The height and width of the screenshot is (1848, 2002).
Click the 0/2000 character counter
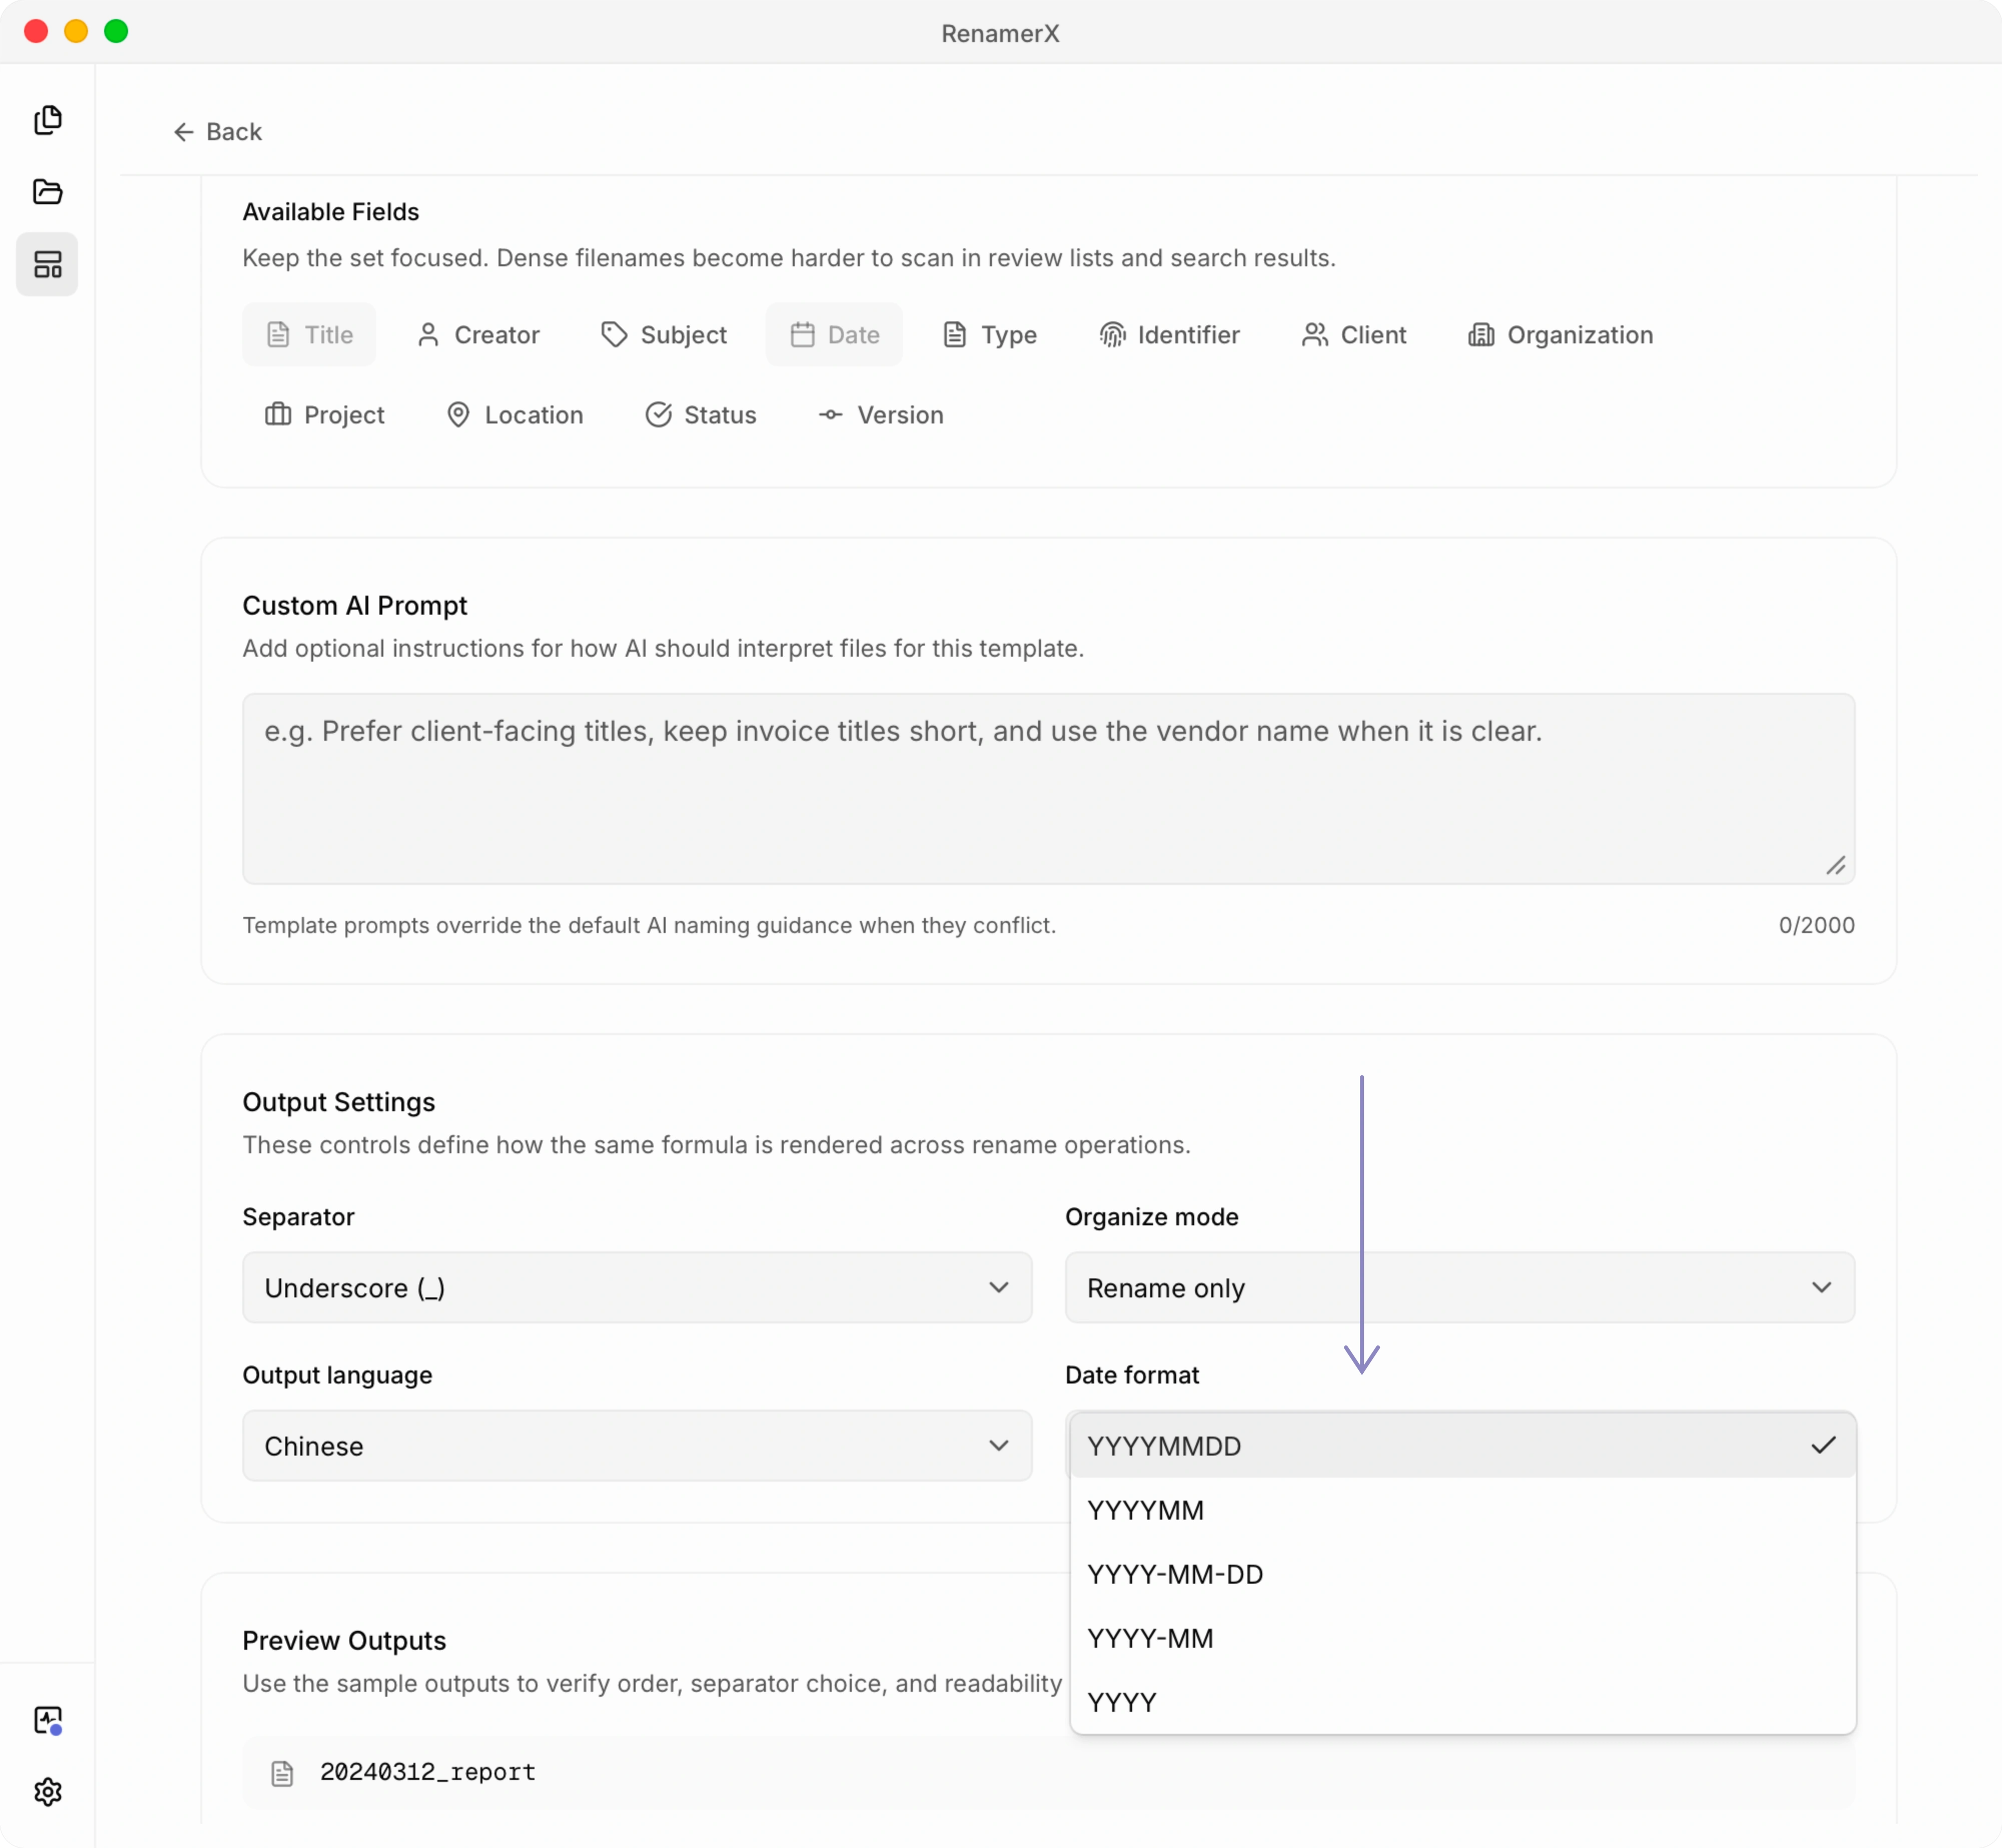click(x=1816, y=925)
